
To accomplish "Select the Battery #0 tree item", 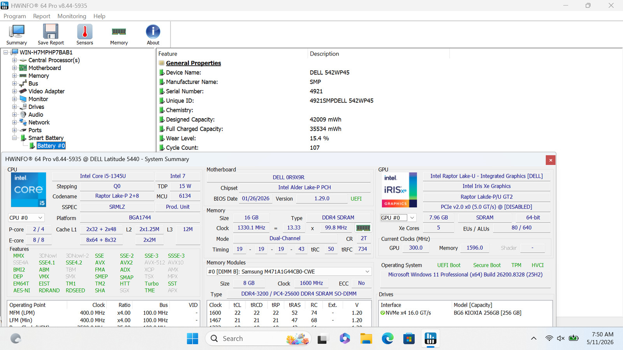I will click(51, 146).
